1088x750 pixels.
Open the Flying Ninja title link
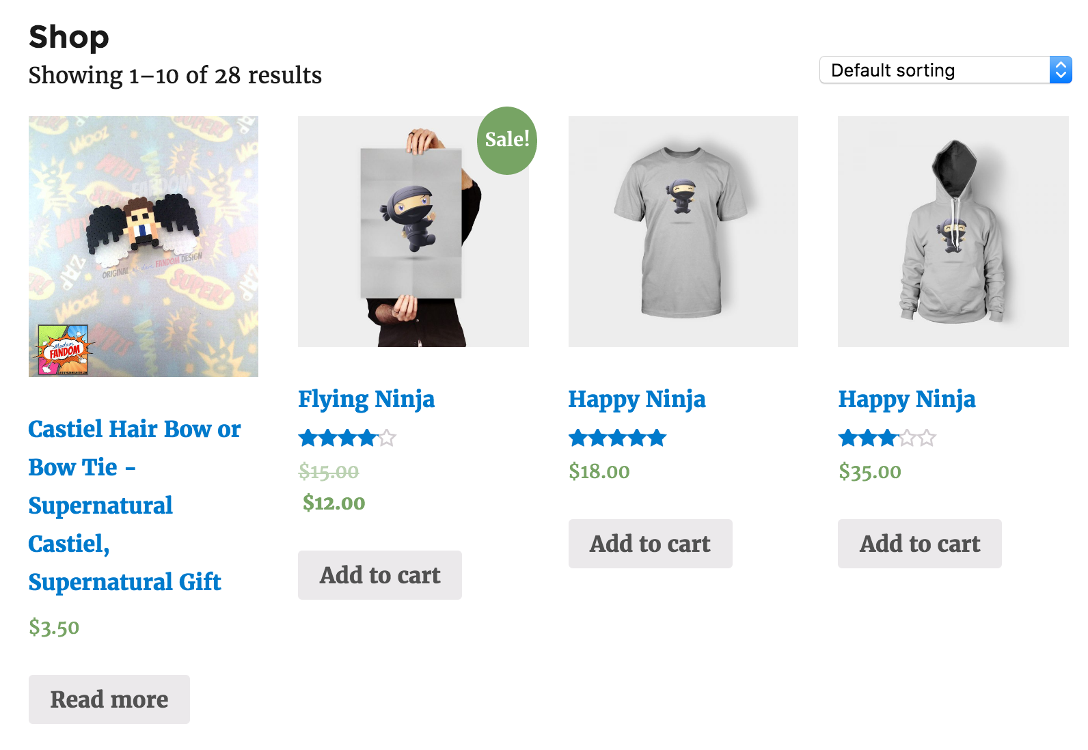click(366, 399)
